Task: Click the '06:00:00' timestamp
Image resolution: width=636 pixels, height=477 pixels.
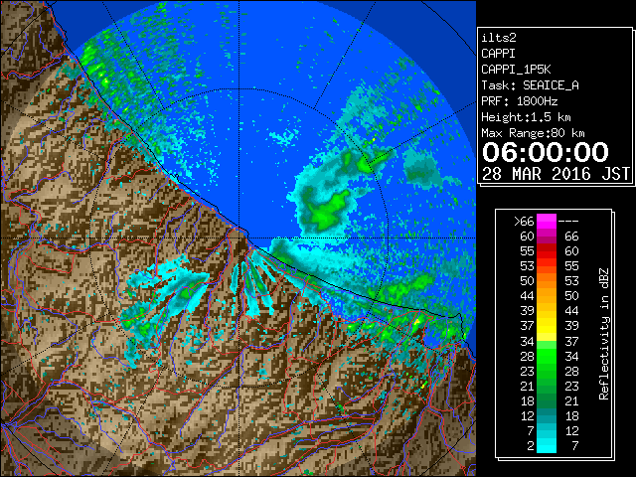Action: point(546,152)
